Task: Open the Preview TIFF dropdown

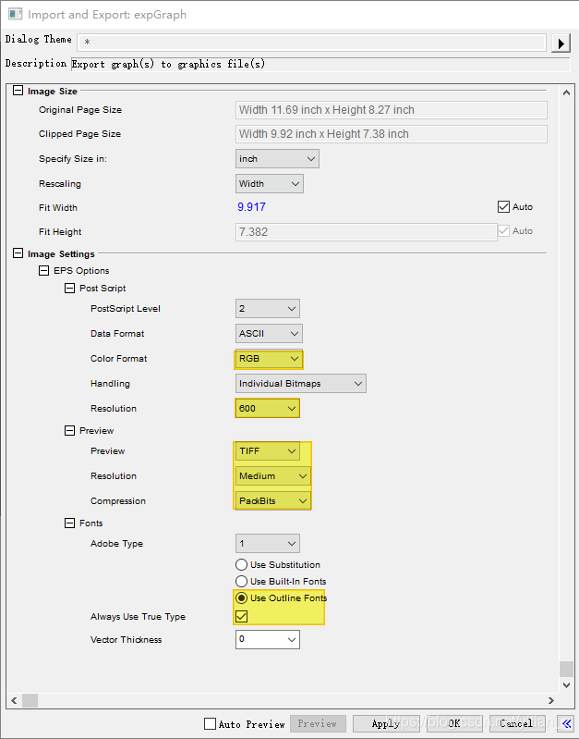Action: [x=268, y=451]
